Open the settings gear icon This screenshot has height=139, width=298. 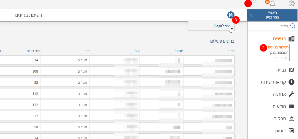[x=292, y=3]
